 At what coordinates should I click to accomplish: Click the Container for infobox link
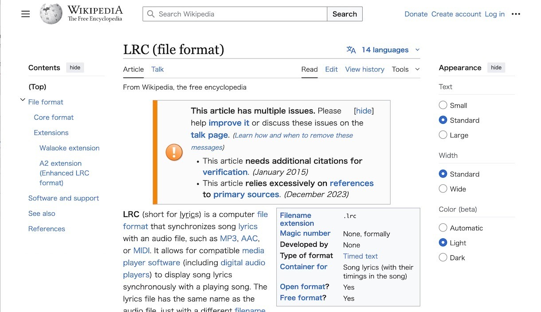(303, 267)
